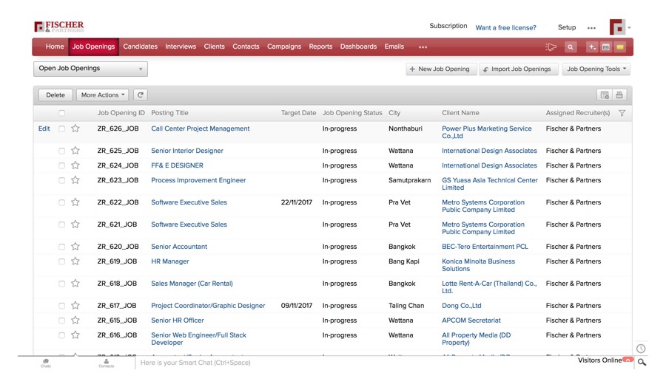Open the announcements megaphone icon
666x387 pixels.
(551, 47)
